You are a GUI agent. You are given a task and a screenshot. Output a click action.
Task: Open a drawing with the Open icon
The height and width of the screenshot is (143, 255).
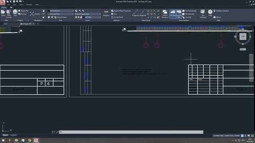3,13
